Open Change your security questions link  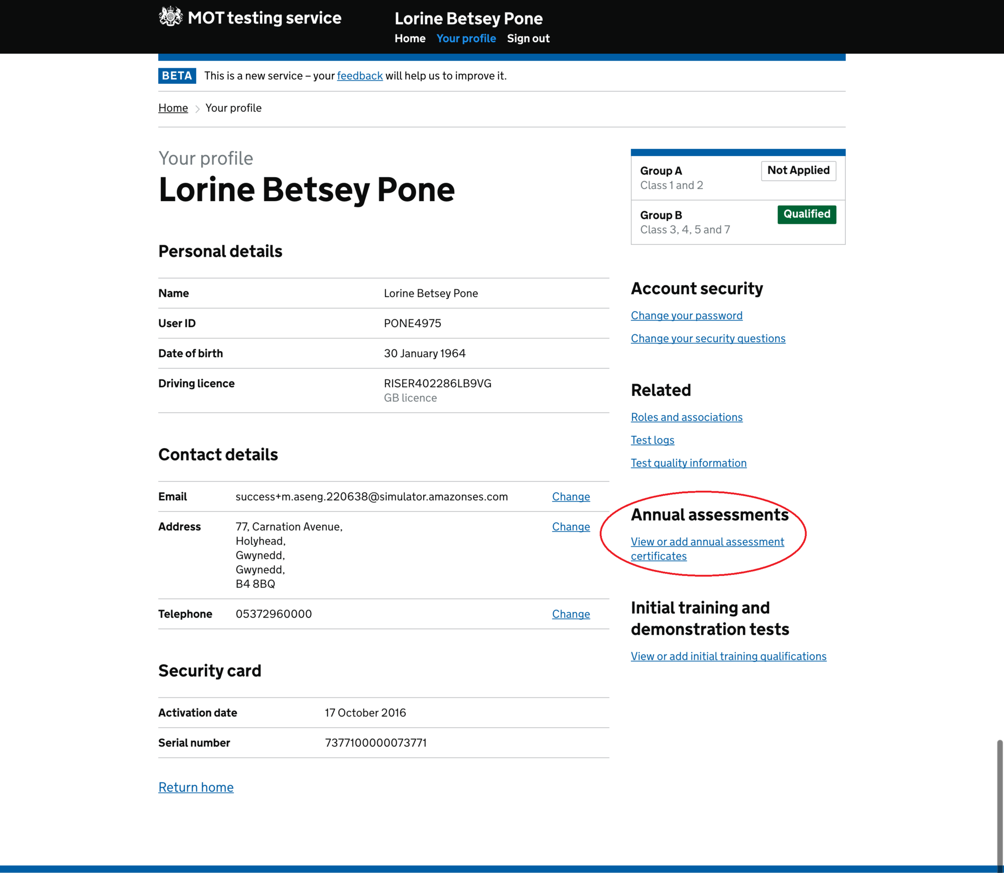tap(708, 339)
